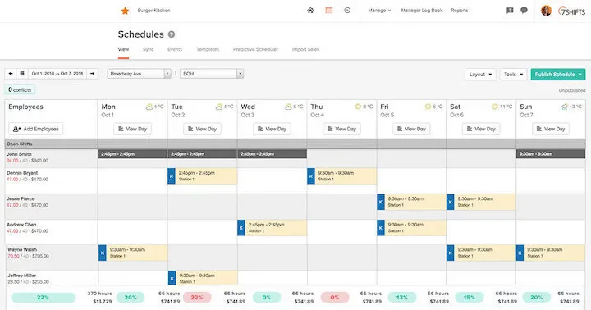Click the K role badge on Dennis Bryant Tuesday shift
This screenshot has height=310, width=591.
172,176
